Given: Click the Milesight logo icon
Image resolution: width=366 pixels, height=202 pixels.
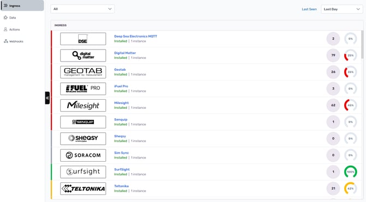Looking at the screenshot, I should click(x=83, y=106).
